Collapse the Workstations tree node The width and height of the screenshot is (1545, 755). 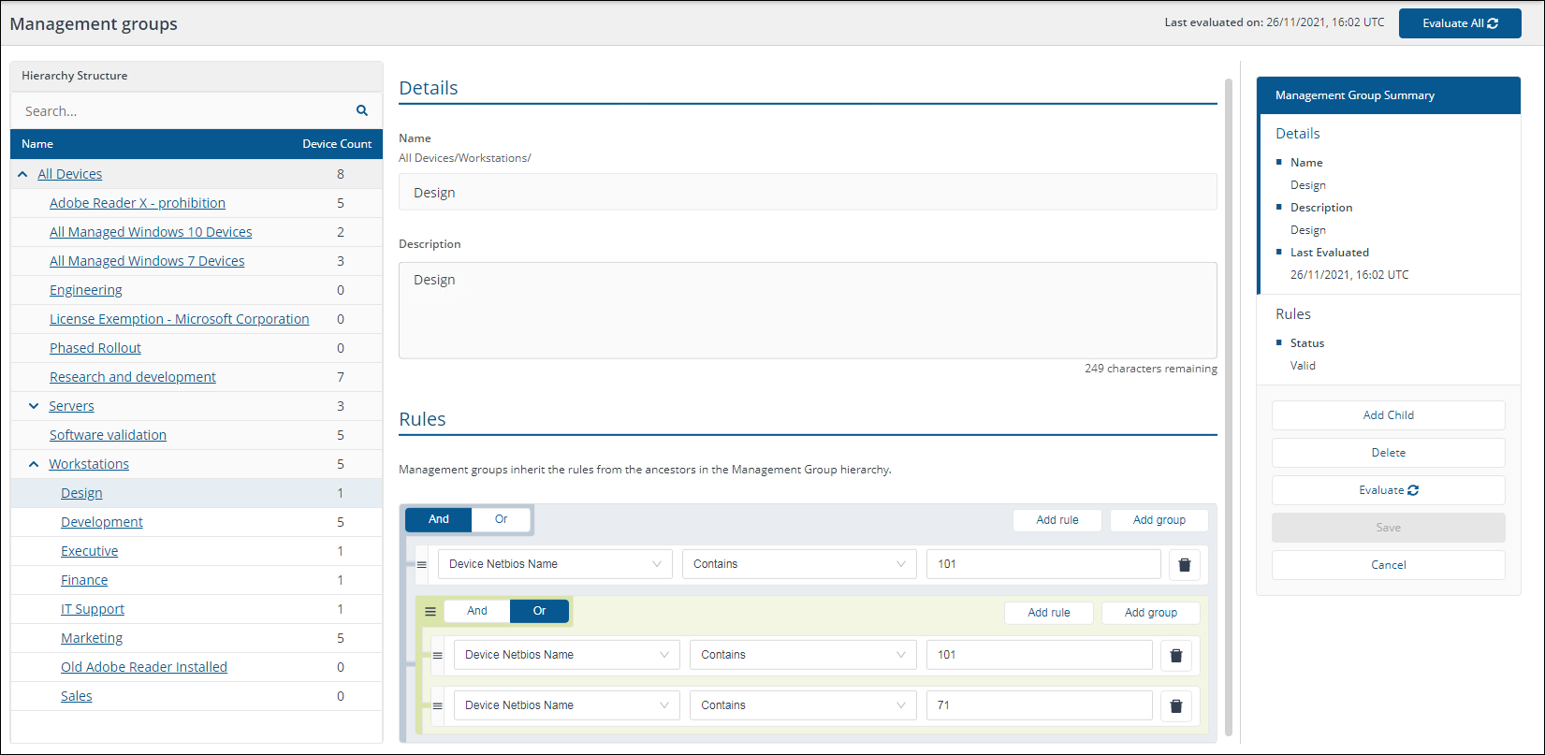click(34, 464)
